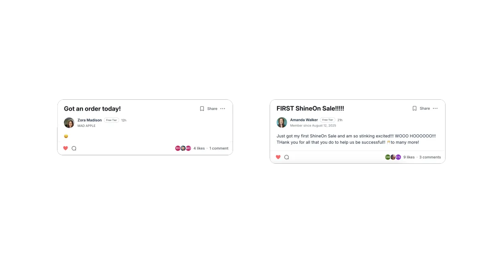Share the 'FIRST ShineOn Sale!!!!!' post

point(425,108)
